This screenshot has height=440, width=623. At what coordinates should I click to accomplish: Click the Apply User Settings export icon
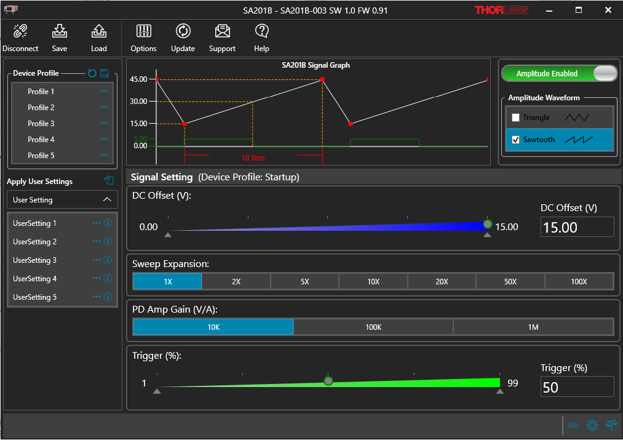(x=109, y=180)
